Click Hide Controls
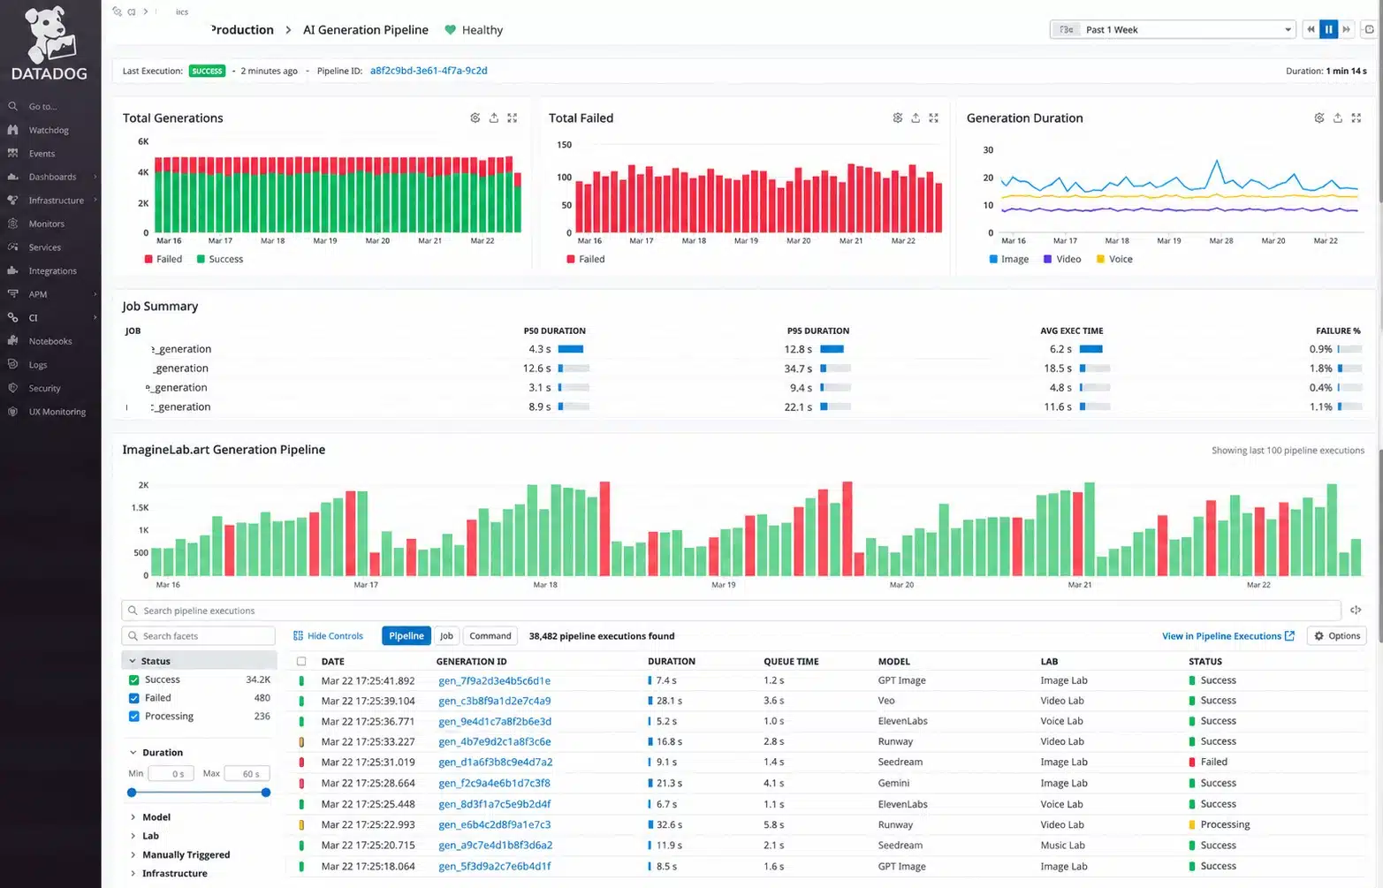Screen dimensions: 1383x888 click(328, 636)
